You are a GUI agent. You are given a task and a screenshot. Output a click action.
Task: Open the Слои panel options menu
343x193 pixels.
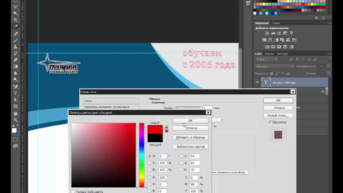point(329,54)
